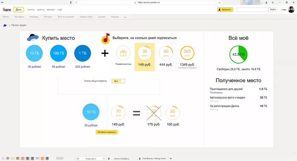The image size is (297, 161).
Task: Click the 30 days circle priced 160 руб.
Action: (172, 113)
